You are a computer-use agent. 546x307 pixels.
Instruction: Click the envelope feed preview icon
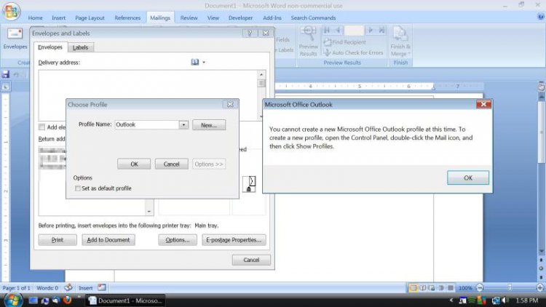click(x=249, y=184)
